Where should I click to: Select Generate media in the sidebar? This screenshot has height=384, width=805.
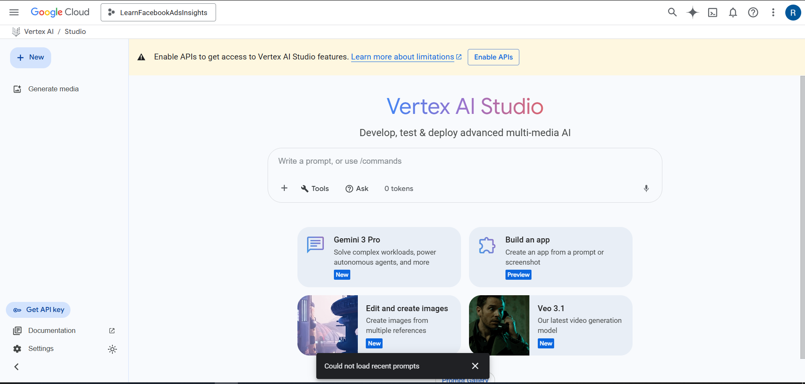(x=53, y=89)
